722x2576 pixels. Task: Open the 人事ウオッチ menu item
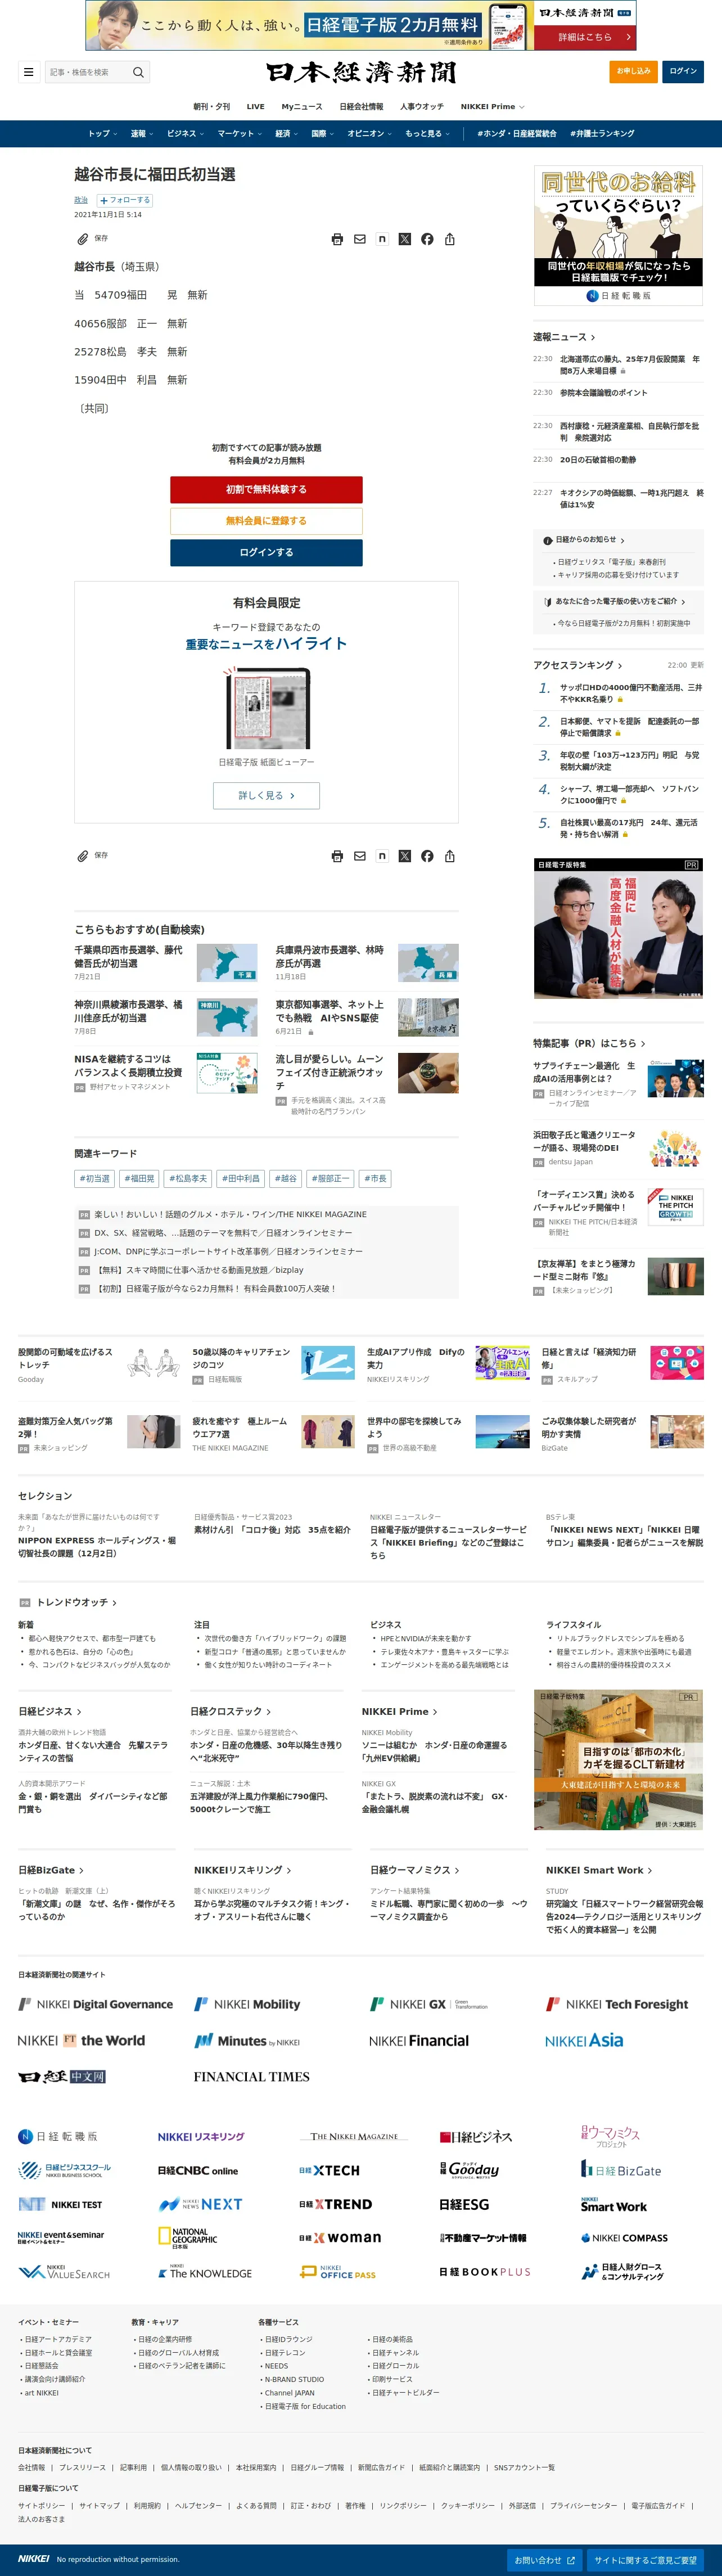pos(422,106)
